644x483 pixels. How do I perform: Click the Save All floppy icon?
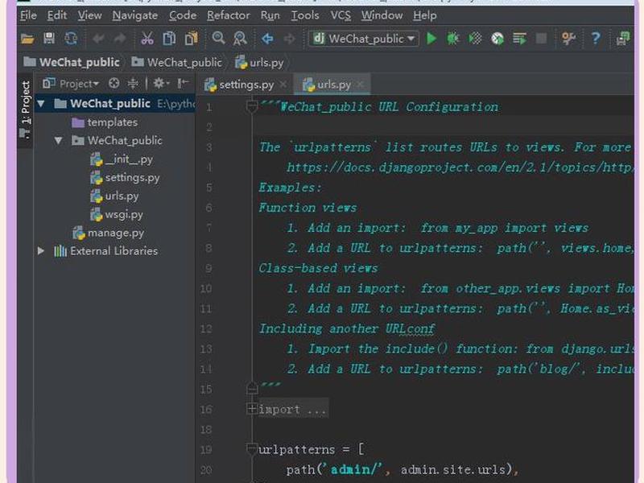click(x=49, y=38)
